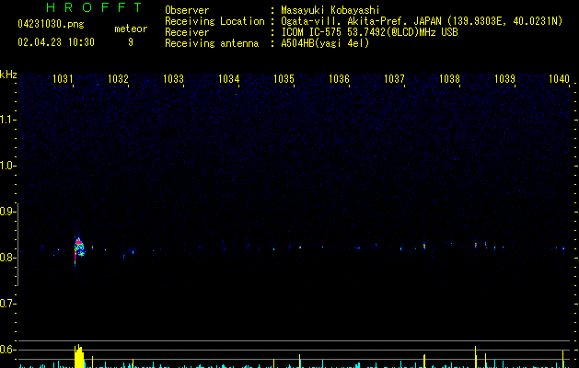This screenshot has height=368, width=579.
Task: Click the Receiving antenna label
Action: tap(212, 43)
